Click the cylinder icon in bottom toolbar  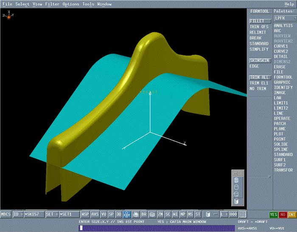(208, 215)
